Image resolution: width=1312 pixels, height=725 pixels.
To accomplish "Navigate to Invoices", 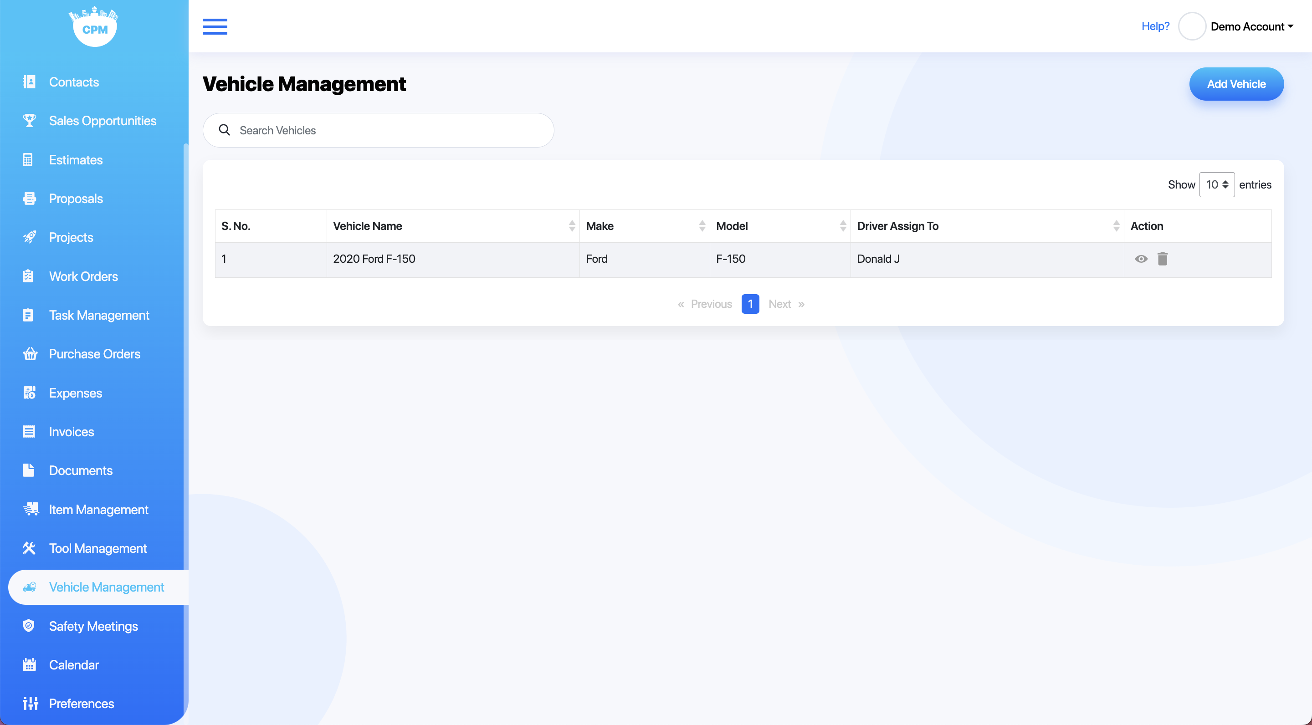I will pos(72,431).
